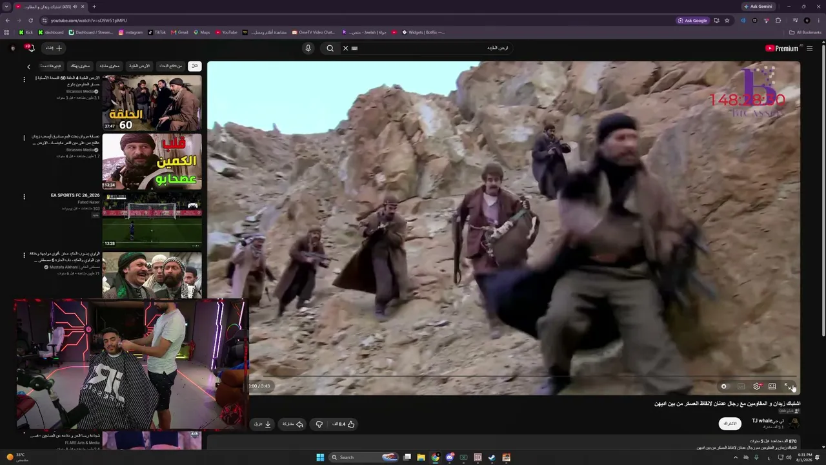Open the Create video button

click(54, 48)
